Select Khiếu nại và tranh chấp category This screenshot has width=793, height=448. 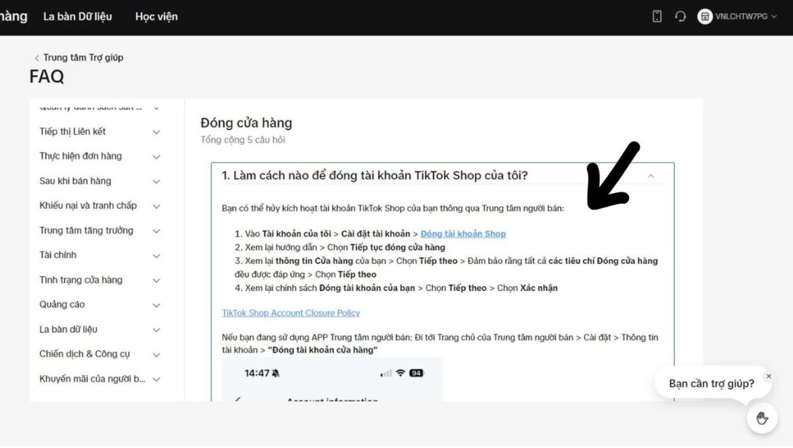pyautogui.click(x=88, y=205)
